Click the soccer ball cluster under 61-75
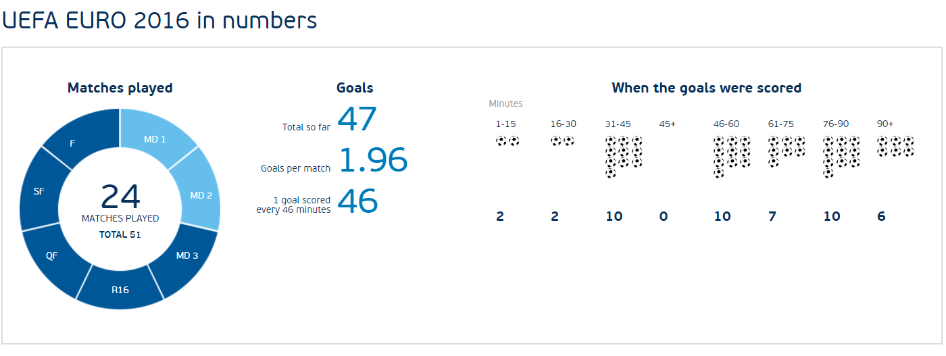The image size is (946, 356). [787, 151]
